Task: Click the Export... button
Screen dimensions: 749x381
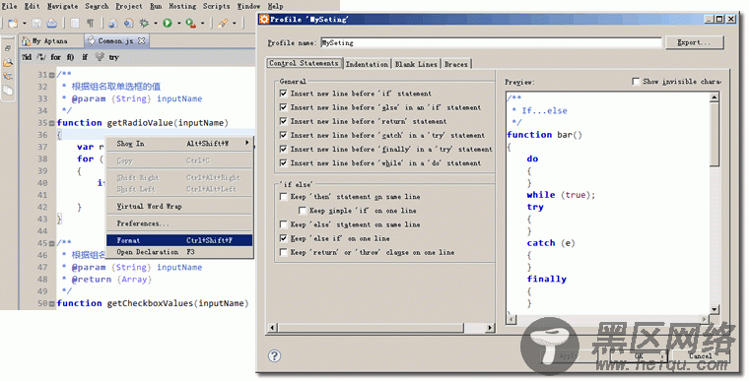Action: pyautogui.click(x=694, y=42)
